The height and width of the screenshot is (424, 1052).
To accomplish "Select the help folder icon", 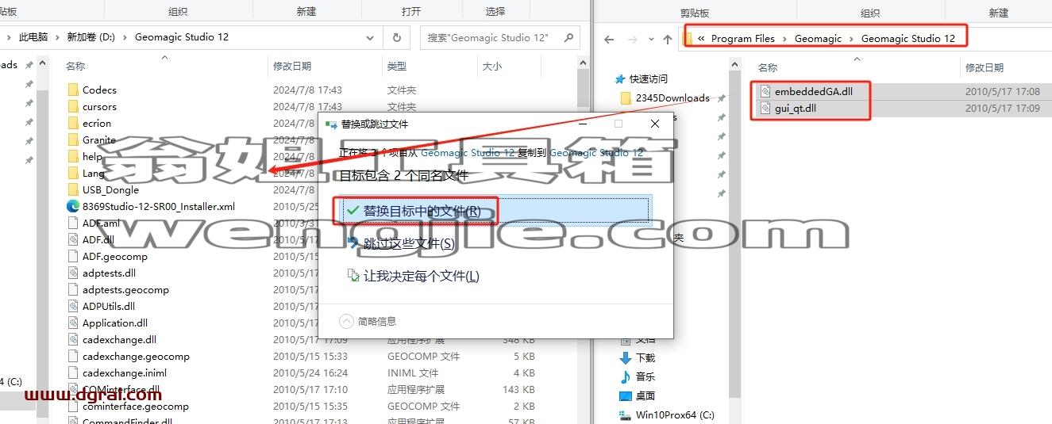I will pos(73,156).
